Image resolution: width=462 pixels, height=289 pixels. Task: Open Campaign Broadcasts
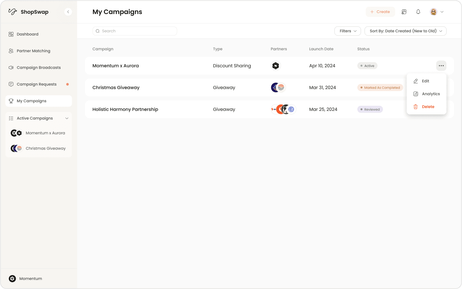pyautogui.click(x=38, y=67)
